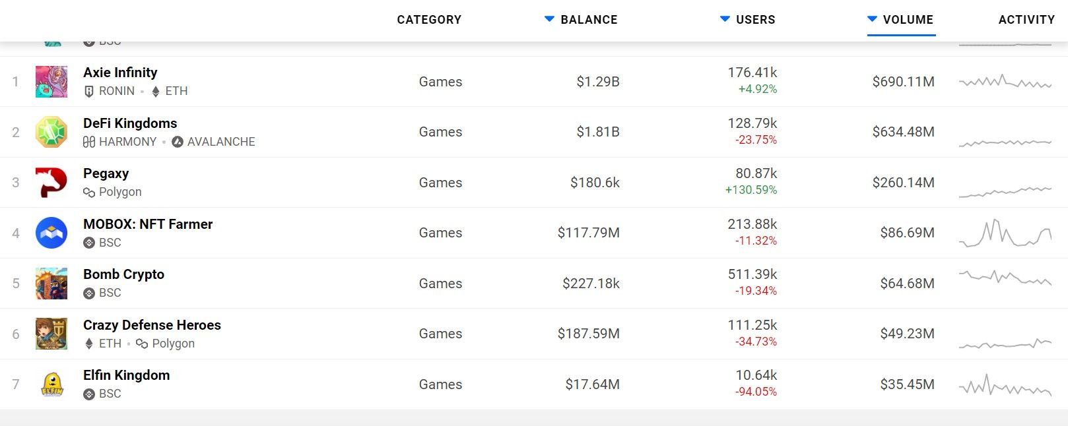Screen dimensions: 1068x426
Task: Open the Elfin Kingdom title link
Action: coord(126,375)
